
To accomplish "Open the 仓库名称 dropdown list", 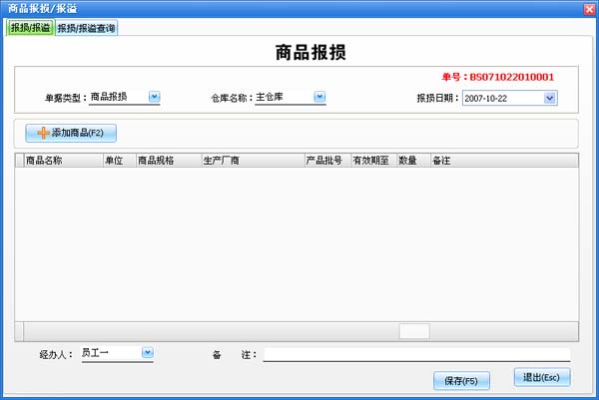I will 319,97.
